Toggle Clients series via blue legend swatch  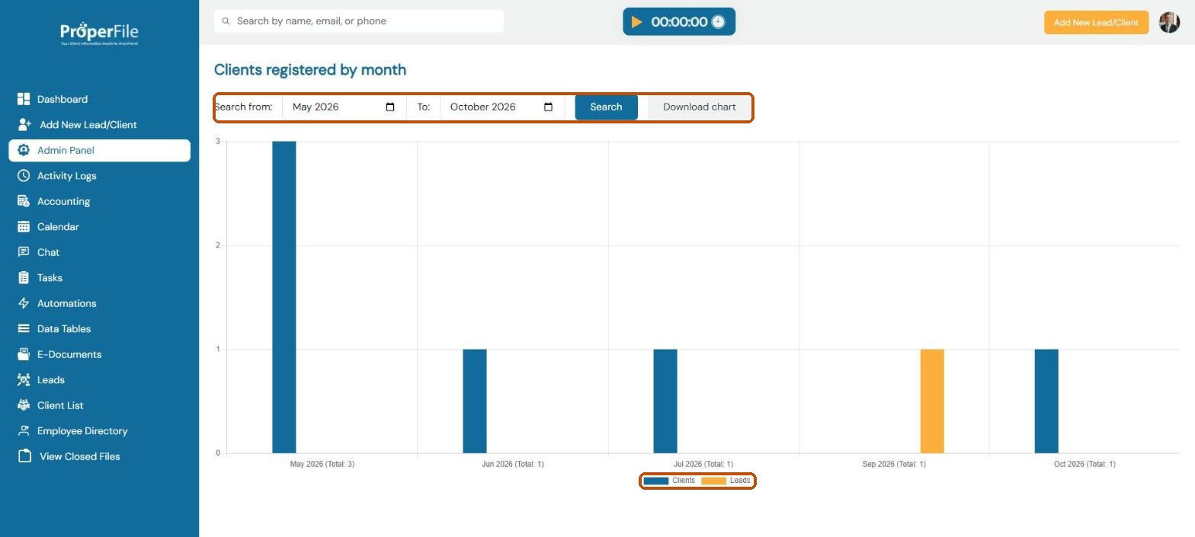[655, 481]
